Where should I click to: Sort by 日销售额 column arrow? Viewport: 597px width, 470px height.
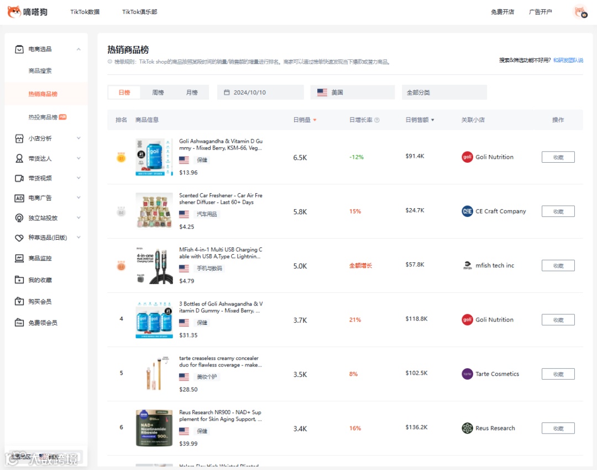click(432, 120)
